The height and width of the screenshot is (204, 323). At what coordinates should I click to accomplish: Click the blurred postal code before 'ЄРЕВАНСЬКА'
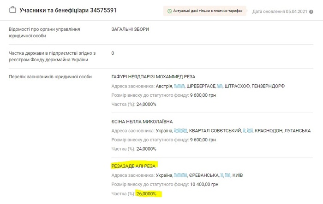pos(181,175)
